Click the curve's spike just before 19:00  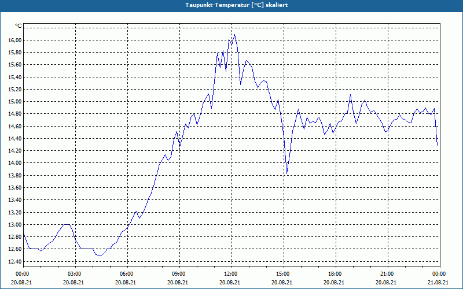350,95
